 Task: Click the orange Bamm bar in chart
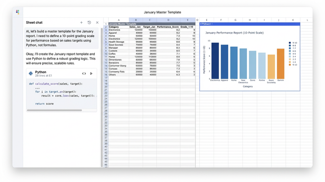(280, 64)
